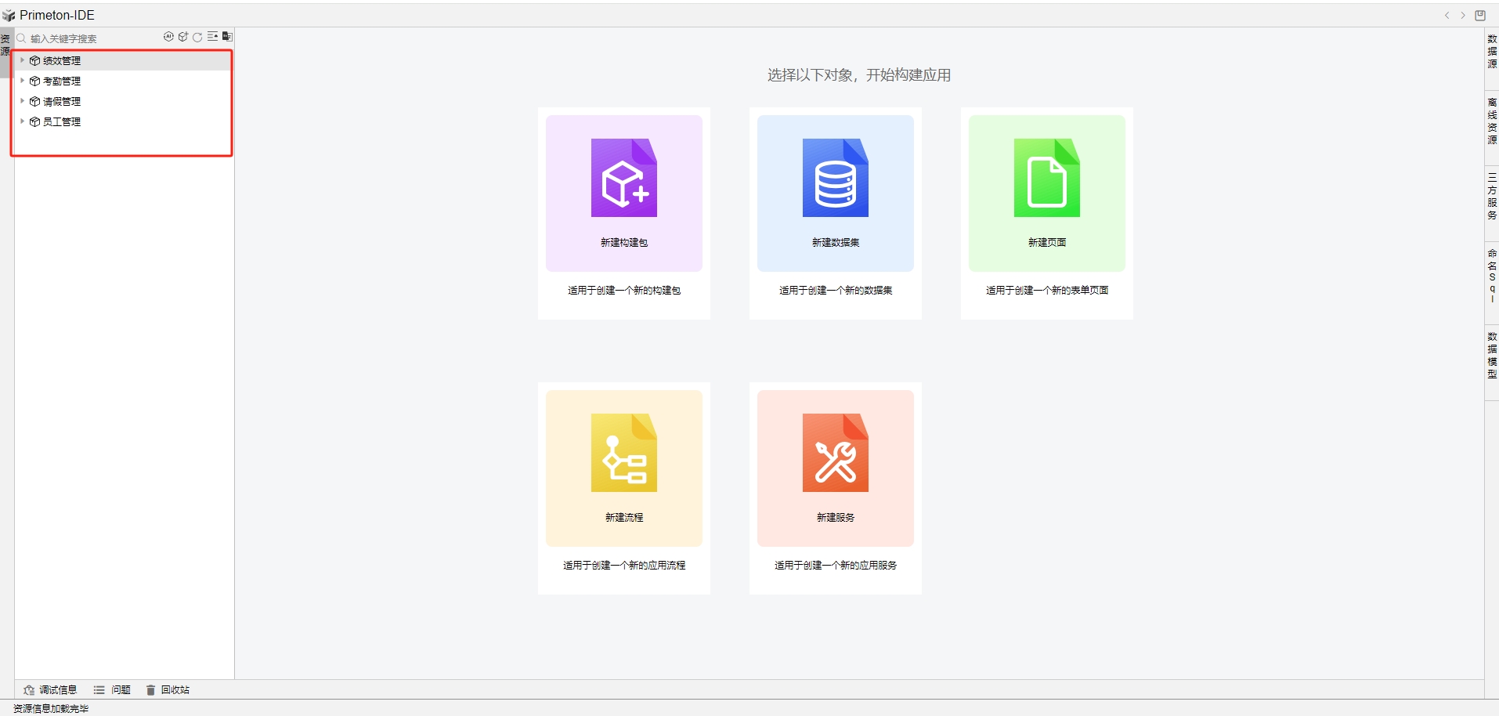
Task: Open the 三方服务 sidebar panel
Action: point(1491,197)
